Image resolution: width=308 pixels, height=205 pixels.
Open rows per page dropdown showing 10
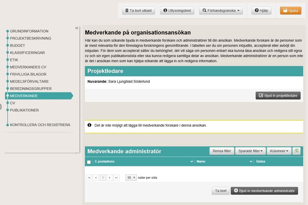131,178
